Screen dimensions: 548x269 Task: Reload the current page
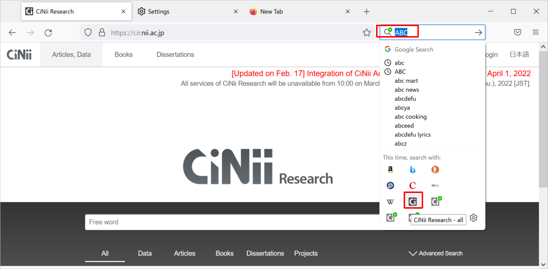click(48, 32)
